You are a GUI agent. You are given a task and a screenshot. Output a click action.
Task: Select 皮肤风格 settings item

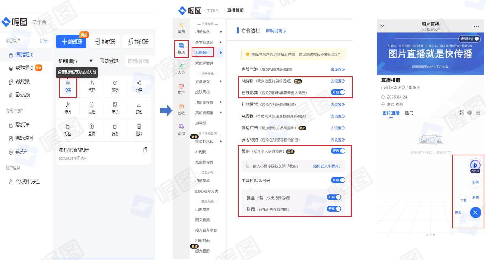[x=202, y=92]
